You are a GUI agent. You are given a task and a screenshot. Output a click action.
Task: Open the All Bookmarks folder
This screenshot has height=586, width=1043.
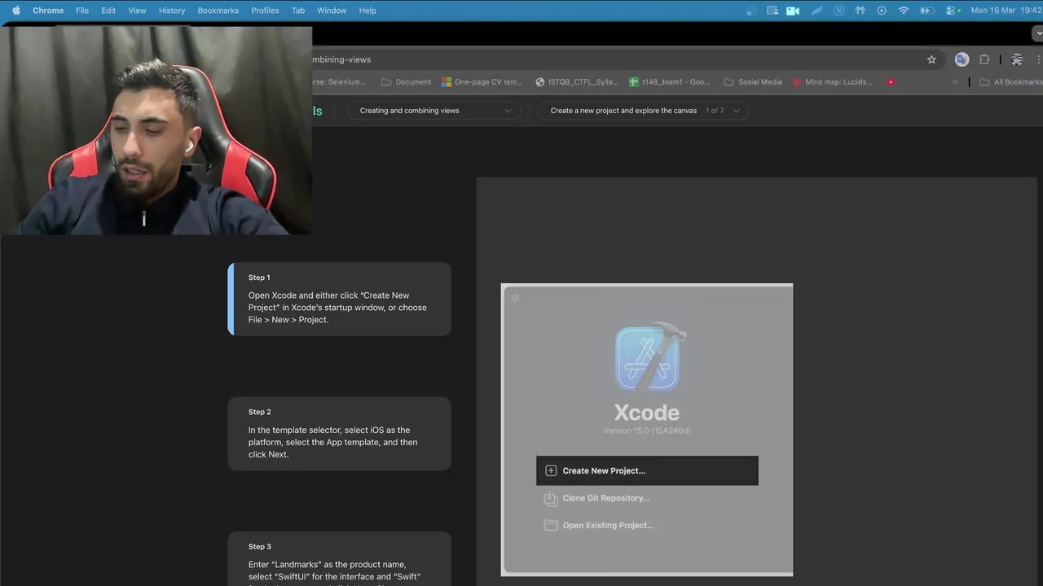point(1011,81)
